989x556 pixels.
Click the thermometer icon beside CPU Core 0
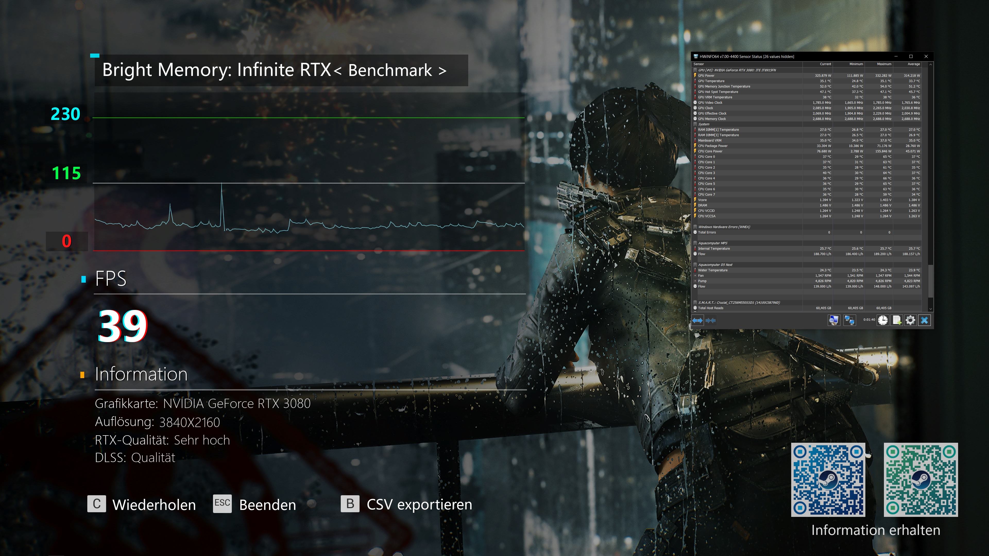click(x=695, y=157)
